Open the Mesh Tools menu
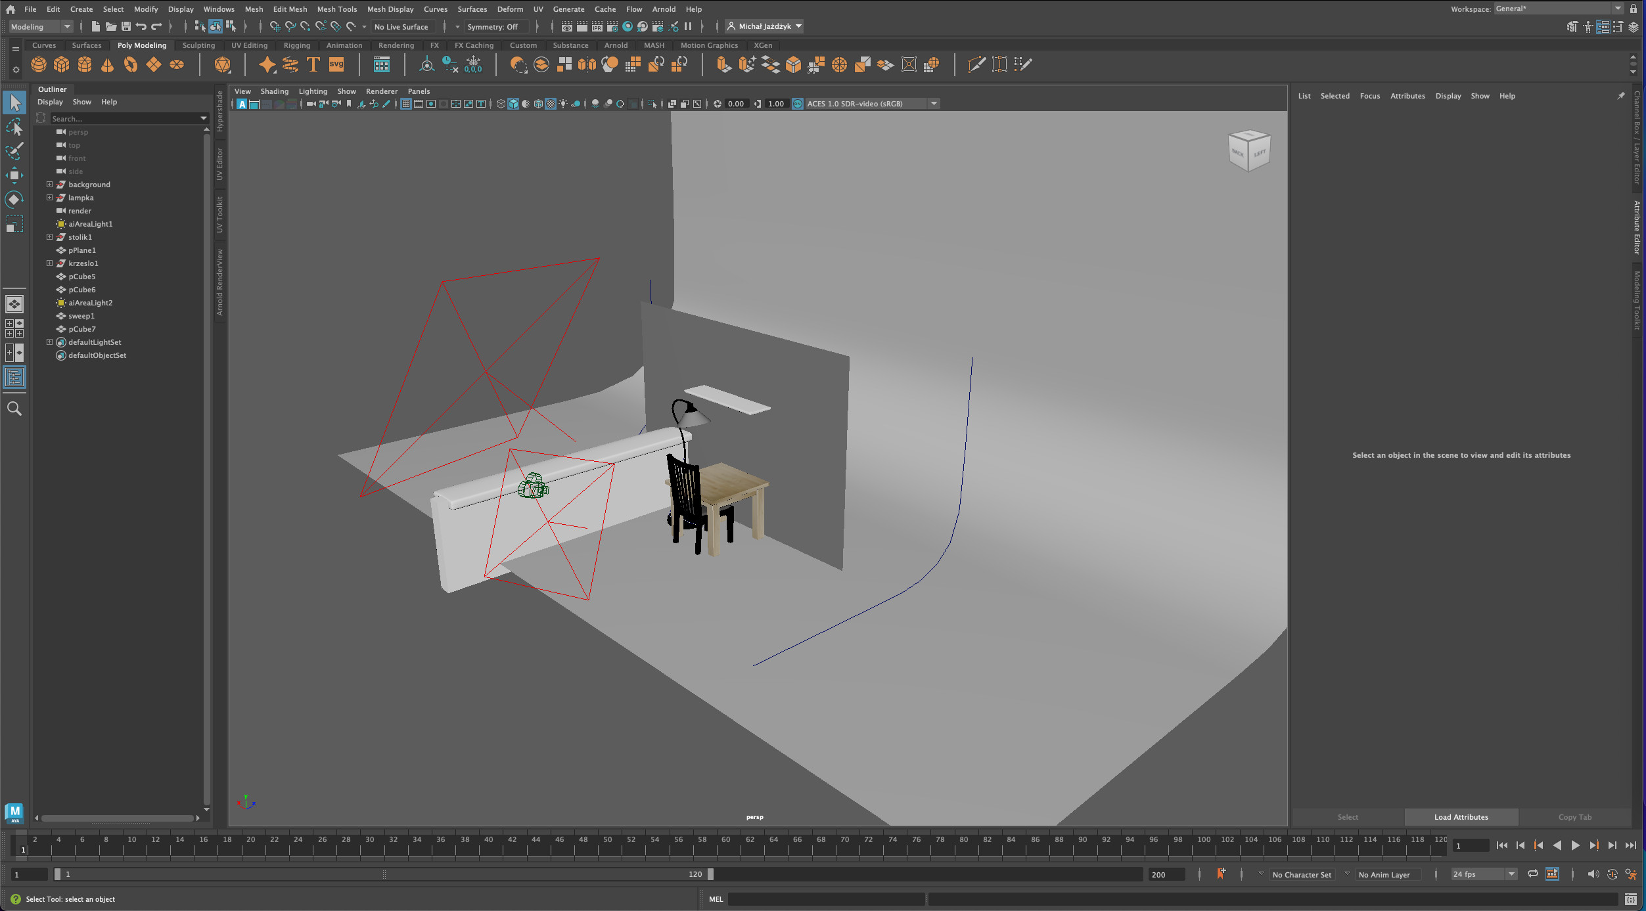The image size is (1646, 911). click(x=336, y=9)
